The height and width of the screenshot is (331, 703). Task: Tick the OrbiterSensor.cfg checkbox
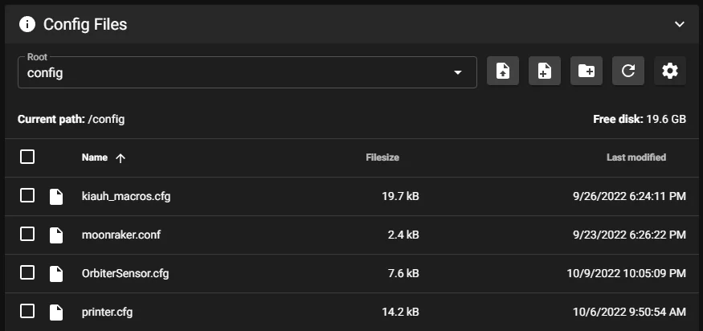(x=27, y=272)
